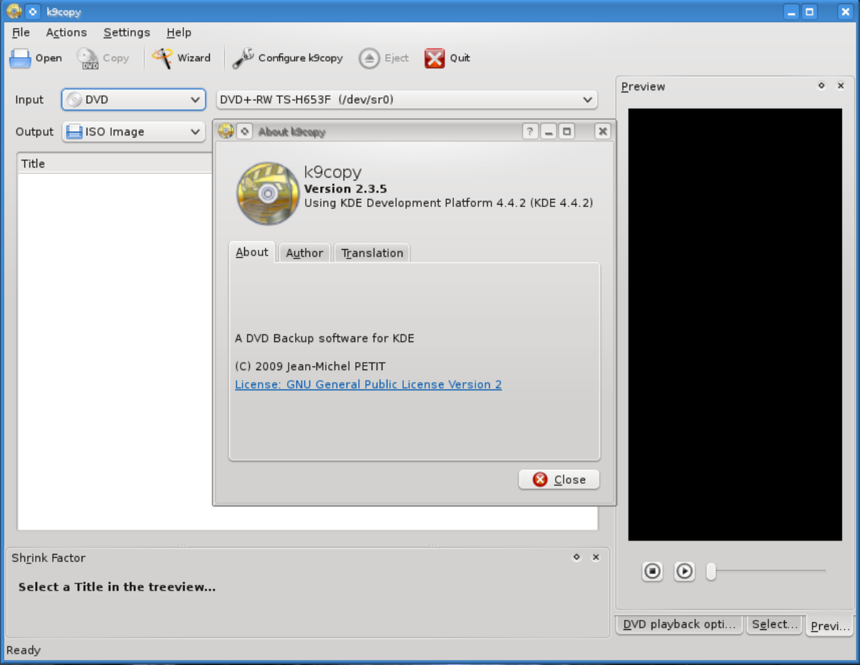Select the DVD playback options tab

(679, 624)
